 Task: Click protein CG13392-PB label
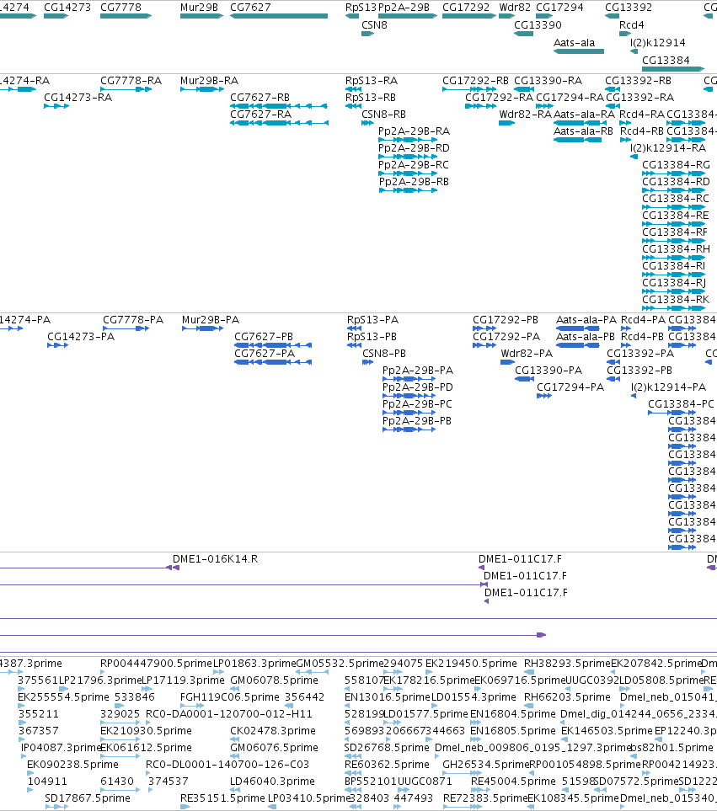[x=639, y=371]
